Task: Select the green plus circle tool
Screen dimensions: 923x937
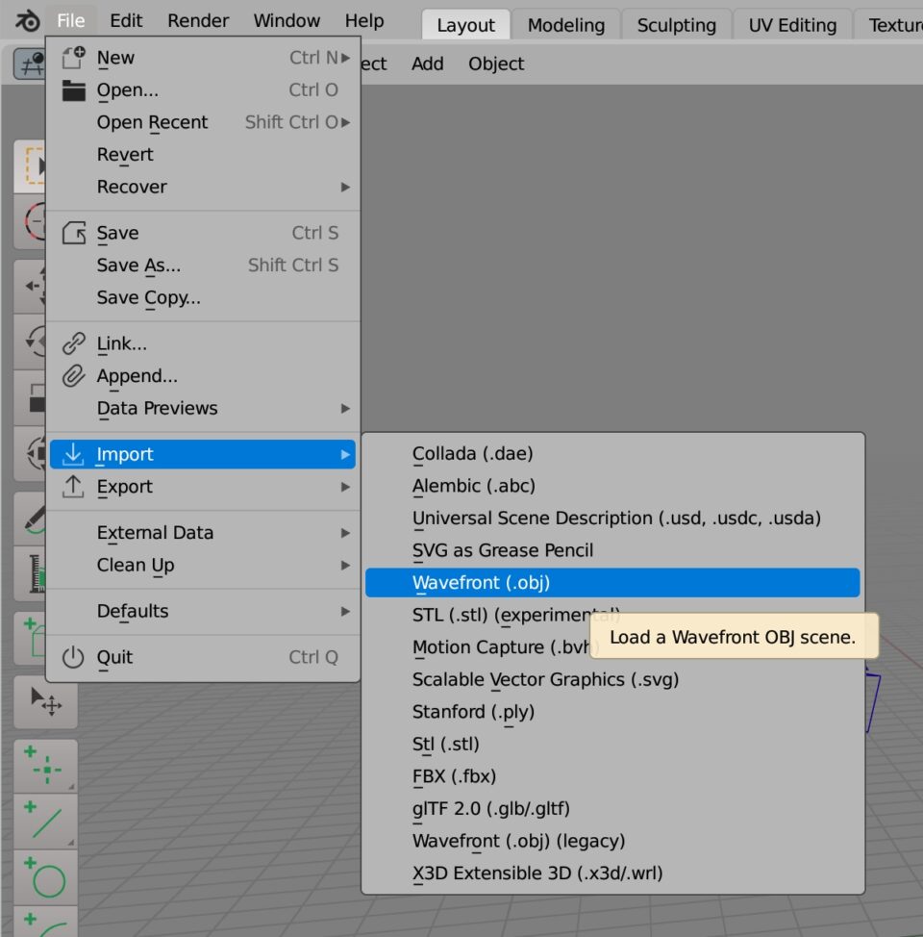Action: tap(45, 875)
